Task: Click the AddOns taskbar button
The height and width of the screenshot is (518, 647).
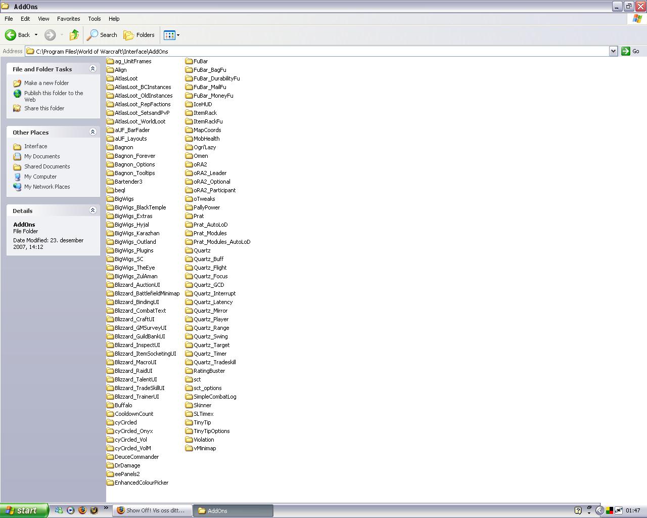Action: (x=234, y=510)
